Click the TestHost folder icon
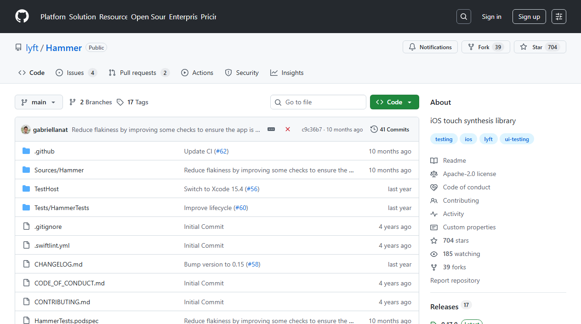The height and width of the screenshot is (324, 581). 26,189
